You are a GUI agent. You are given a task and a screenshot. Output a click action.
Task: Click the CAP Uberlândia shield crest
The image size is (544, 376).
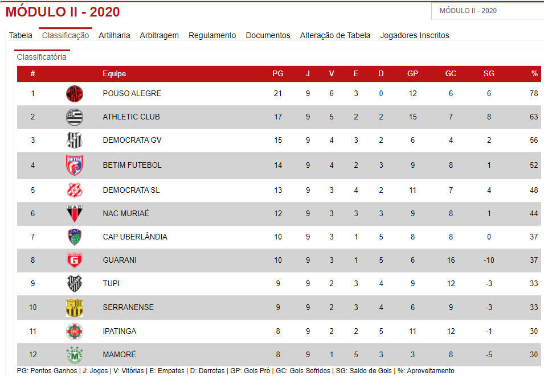pos(75,237)
